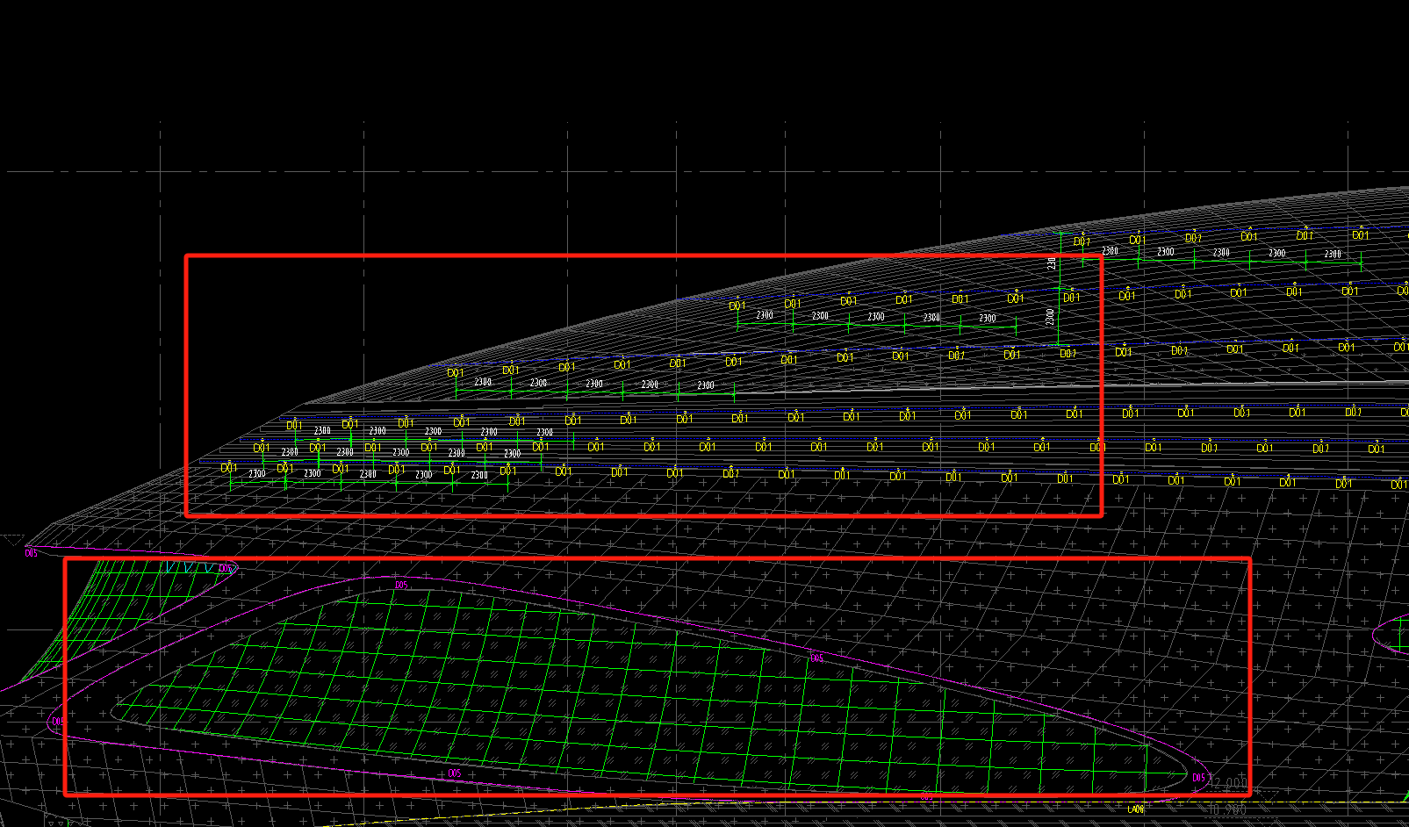The width and height of the screenshot is (1409, 827).
Task: Click the 10.900 elevation text
Action: tap(1227, 809)
